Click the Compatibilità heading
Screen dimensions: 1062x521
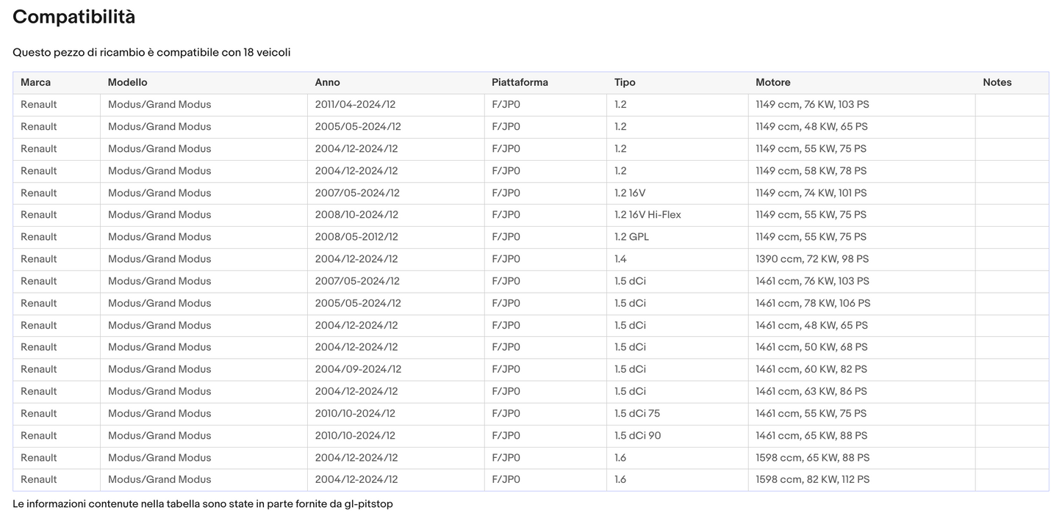point(74,17)
